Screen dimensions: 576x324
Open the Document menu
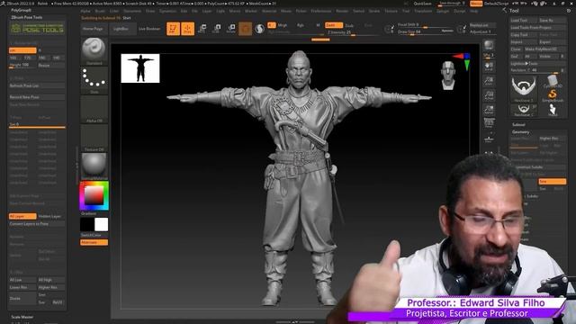pyautogui.click(x=132, y=11)
